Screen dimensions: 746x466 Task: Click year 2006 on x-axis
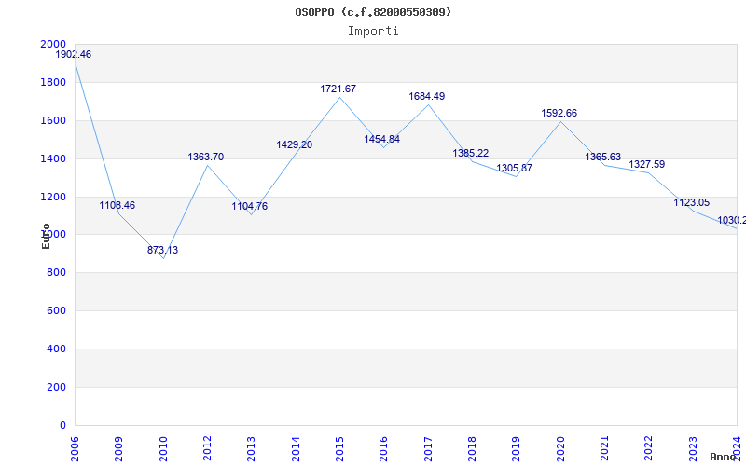pyautogui.click(x=75, y=448)
